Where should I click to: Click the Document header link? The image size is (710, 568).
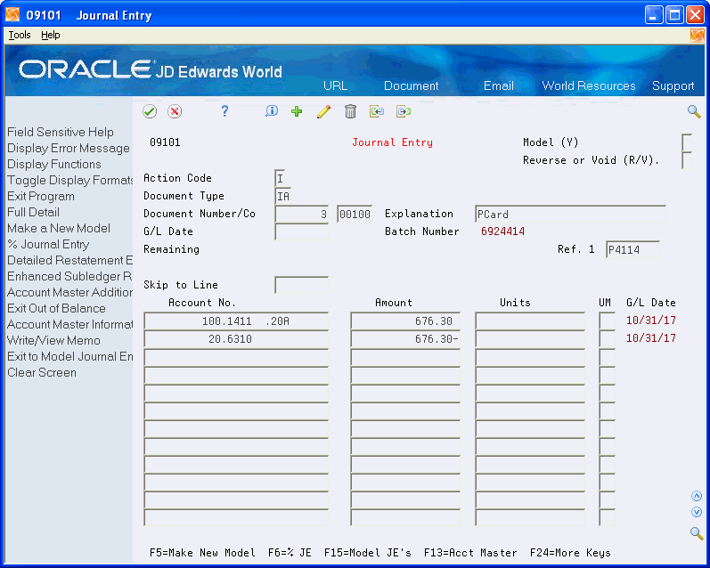pos(412,85)
